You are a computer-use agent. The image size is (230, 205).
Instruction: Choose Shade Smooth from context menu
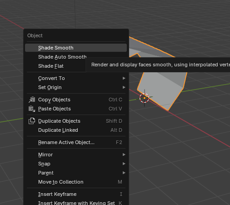click(76, 48)
